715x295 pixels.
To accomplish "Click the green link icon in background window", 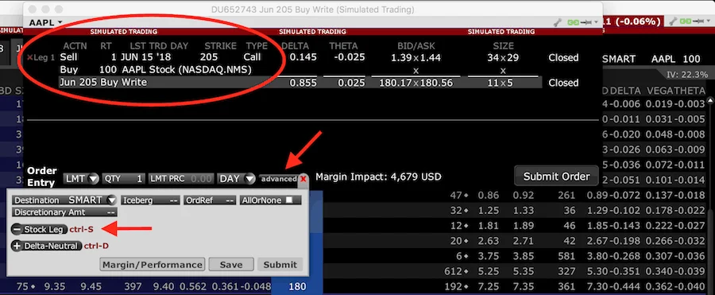I will point(686,21).
